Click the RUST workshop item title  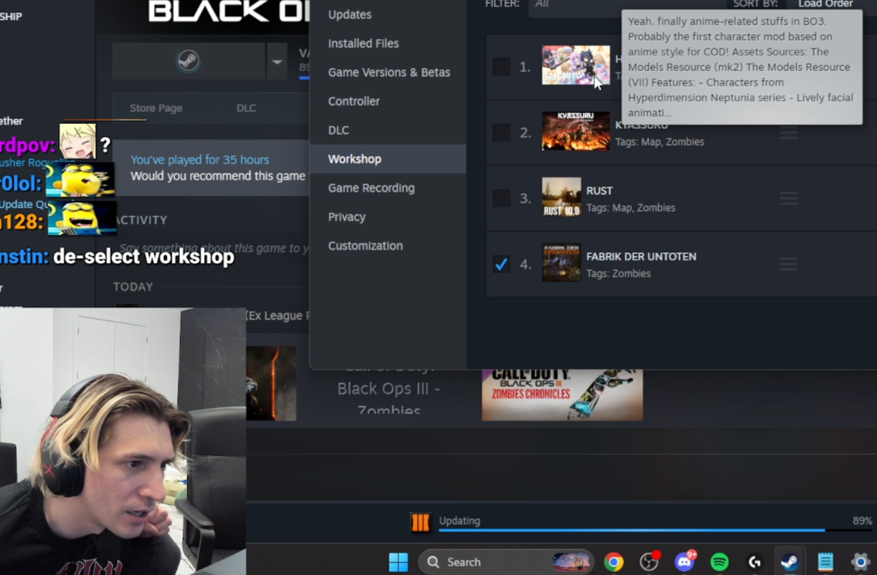(599, 191)
